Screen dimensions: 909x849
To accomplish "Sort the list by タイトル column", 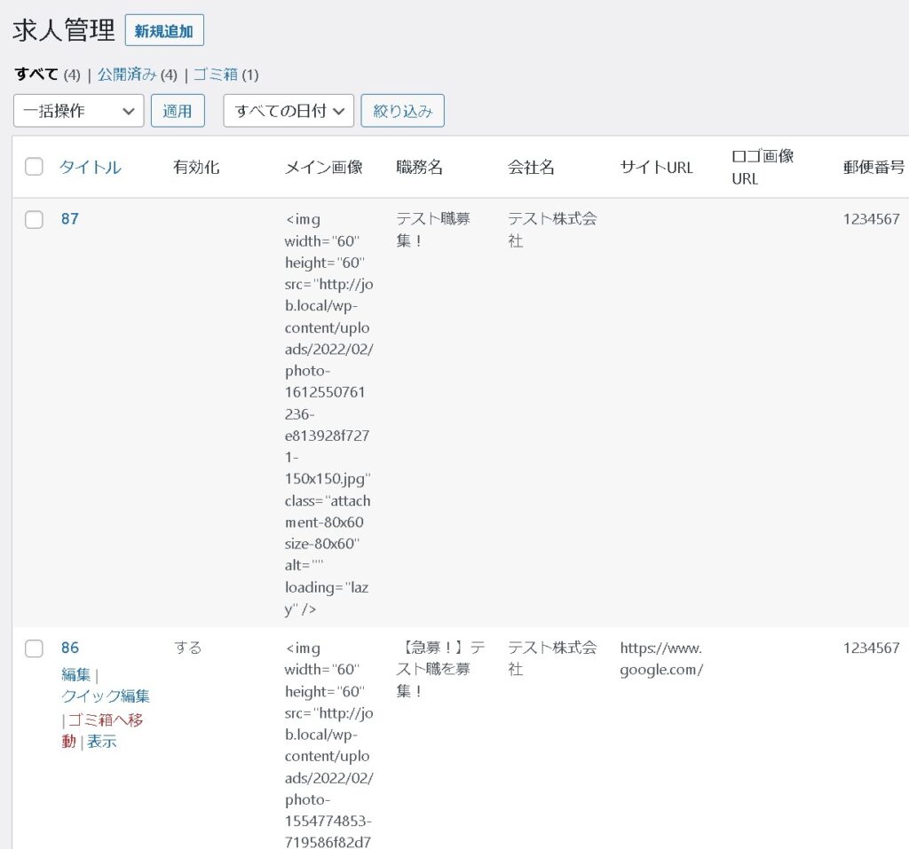I will click(90, 167).
